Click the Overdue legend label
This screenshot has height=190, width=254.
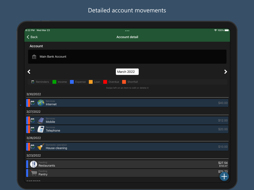114,82
